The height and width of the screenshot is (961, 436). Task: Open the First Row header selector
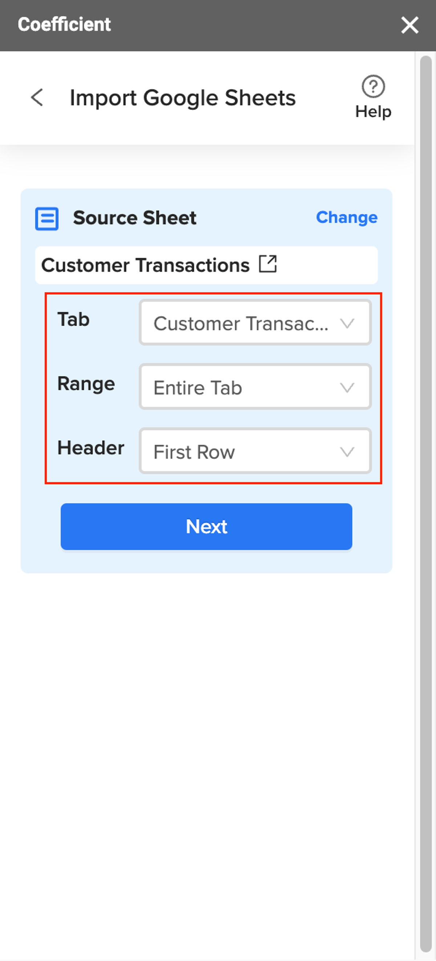(255, 451)
